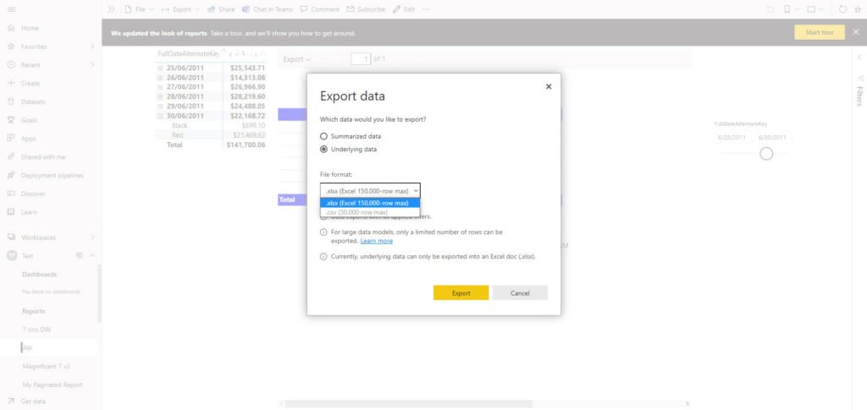Click the Test workspace name

pos(27,255)
